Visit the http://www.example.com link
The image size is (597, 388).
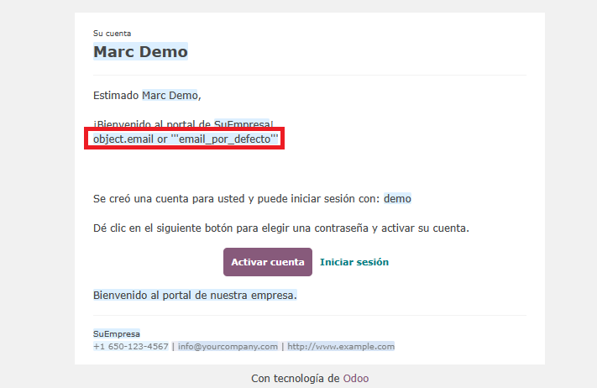(x=341, y=347)
